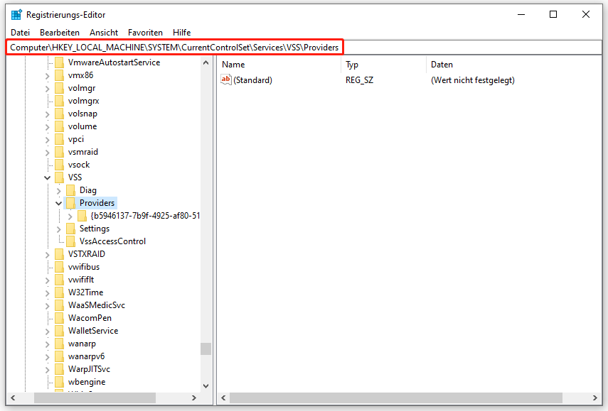Open the Ansicht menu
Screen dimensions: 608x411
pos(104,33)
